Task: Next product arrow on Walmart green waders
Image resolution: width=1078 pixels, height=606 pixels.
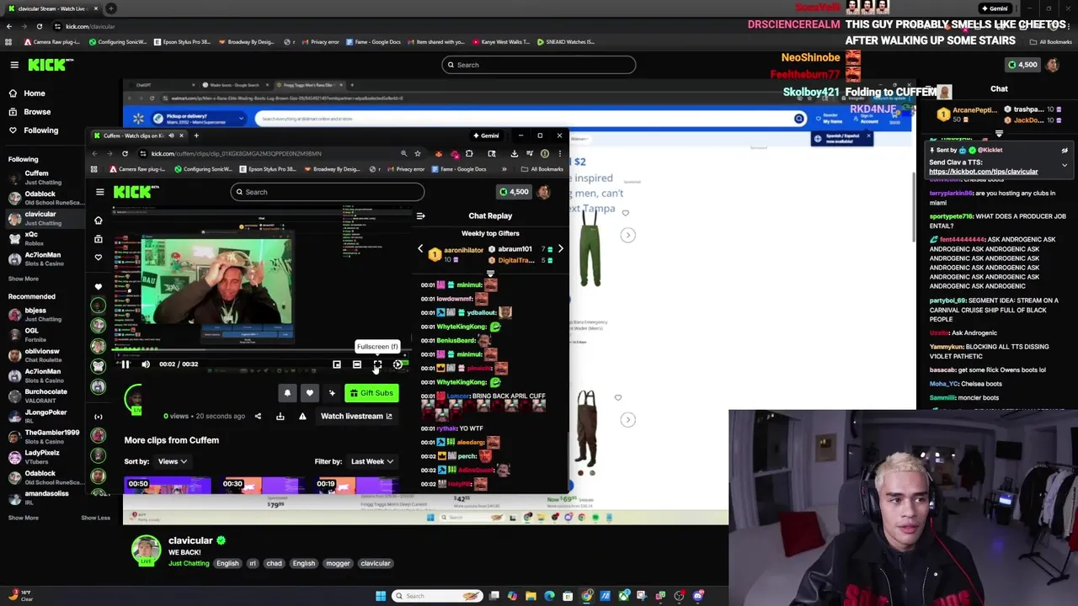Action: click(x=627, y=235)
